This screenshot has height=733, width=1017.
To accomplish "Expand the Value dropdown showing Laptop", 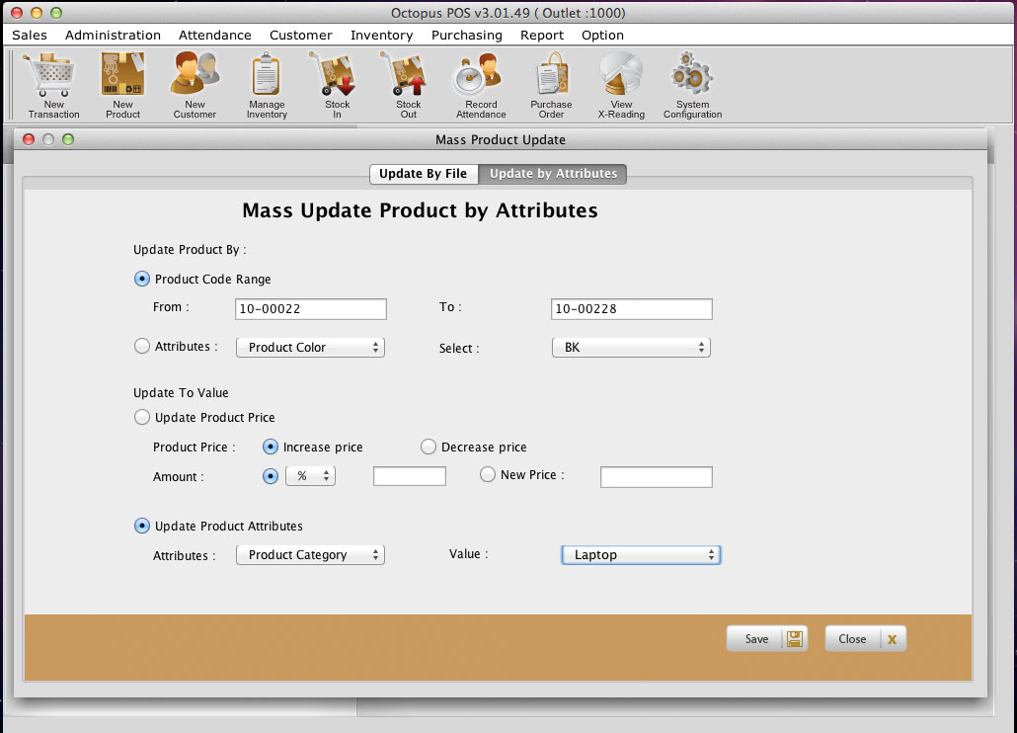I will 641,554.
